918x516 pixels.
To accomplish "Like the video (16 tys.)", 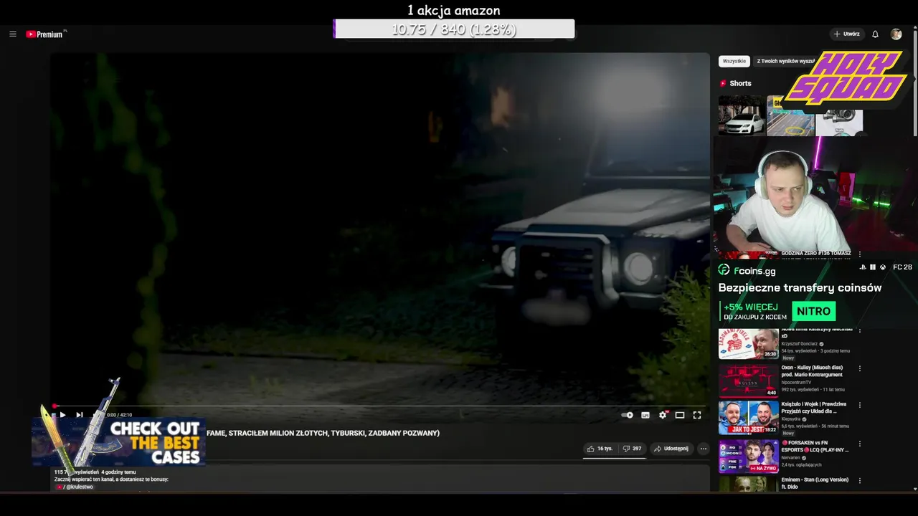I will (600, 449).
